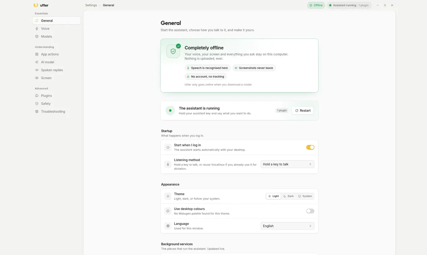The height and width of the screenshot is (255, 427).
Task: Click the Plugins puzzle icon in sidebar
Action: 37,96
